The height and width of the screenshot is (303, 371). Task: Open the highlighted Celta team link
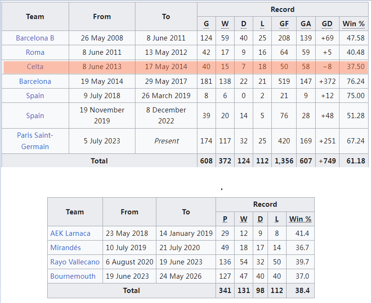(35, 67)
